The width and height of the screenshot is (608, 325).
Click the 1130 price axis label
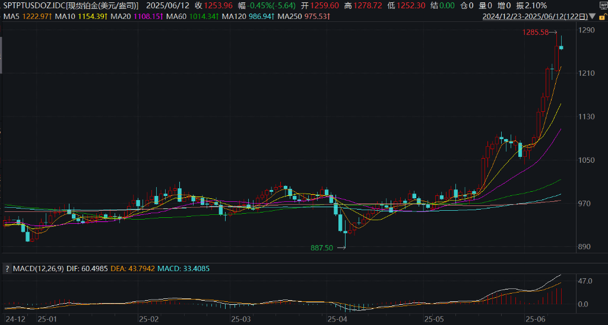(x=586, y=117)
